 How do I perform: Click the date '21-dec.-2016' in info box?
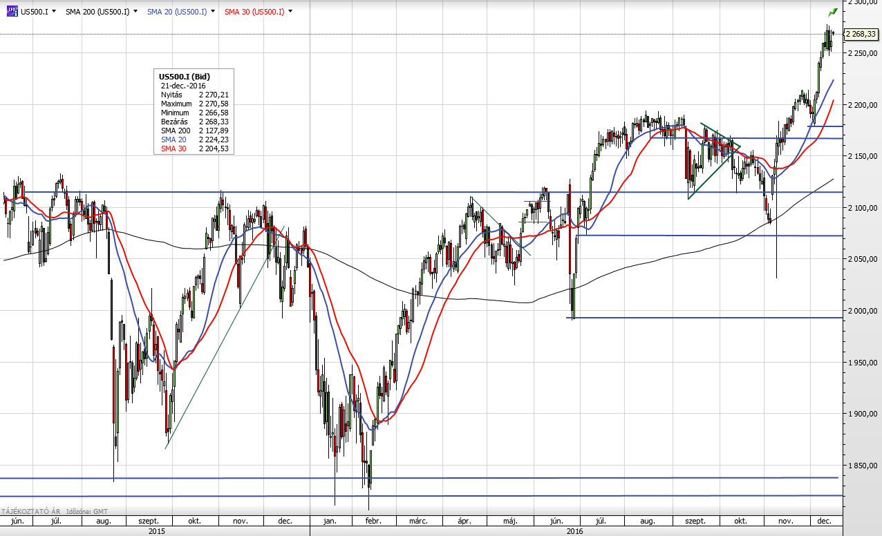pos(183,86)
